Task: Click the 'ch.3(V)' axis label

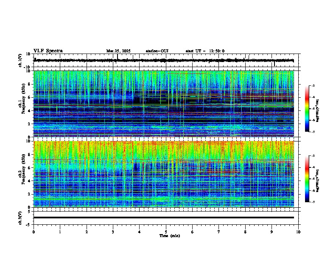Action: tap(20, 218)
